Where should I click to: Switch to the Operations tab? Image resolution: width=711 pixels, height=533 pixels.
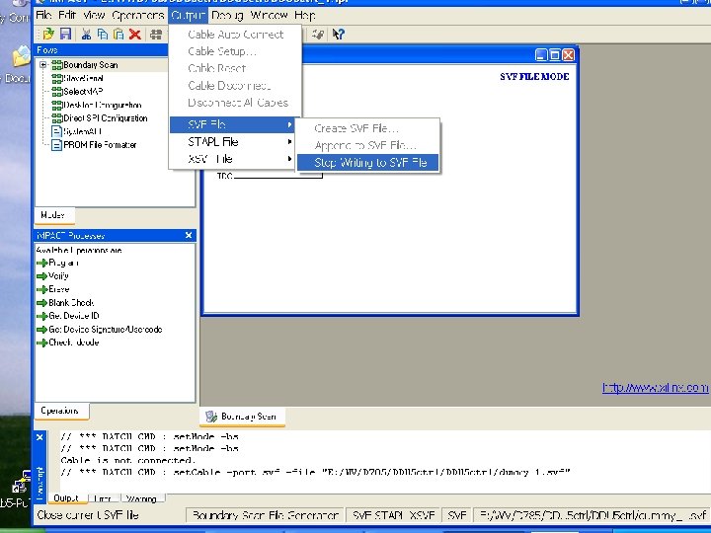click(61, 411)
